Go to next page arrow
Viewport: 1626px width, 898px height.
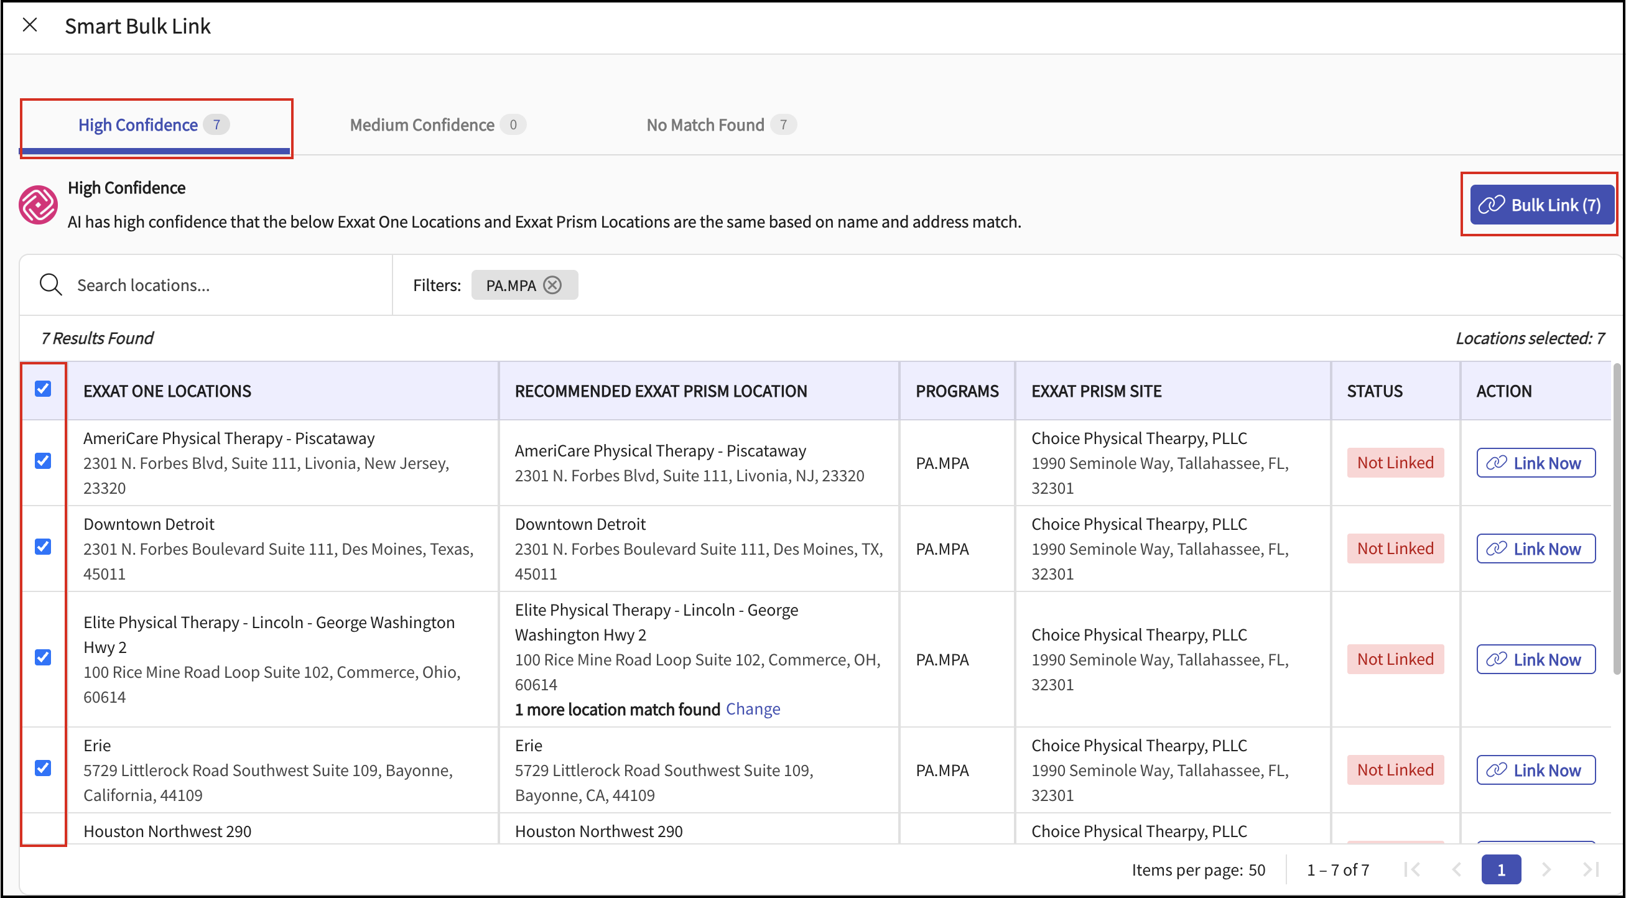1546,869
